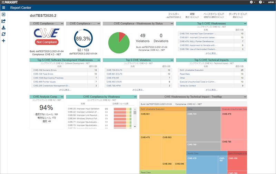Open CWE-476: NULL Pointer Dereference row
This screenshot has height=174, width=276.
point(211,41)
